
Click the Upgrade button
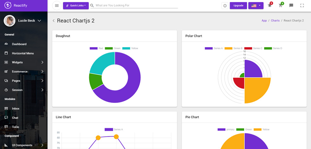tap(238, 5)
